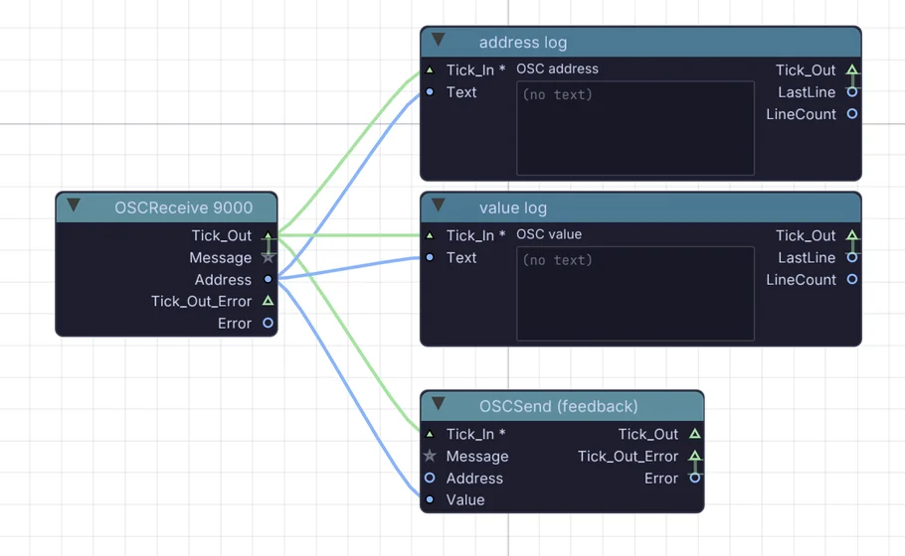Click the value log text area
Viewport: 905px width, 556px height.
[635, 293]
